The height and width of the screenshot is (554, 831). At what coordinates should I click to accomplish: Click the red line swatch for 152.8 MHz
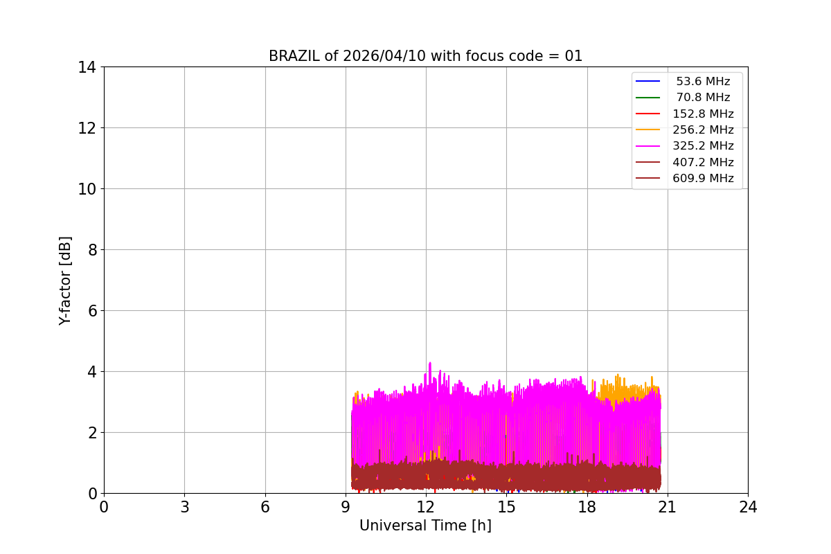tap(648, 114)
